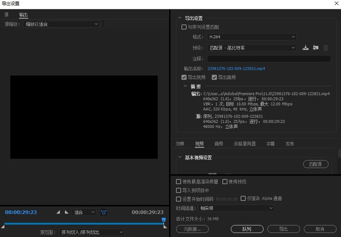
Task: Switch to the 音频 tab
Action: click(219, 144)
